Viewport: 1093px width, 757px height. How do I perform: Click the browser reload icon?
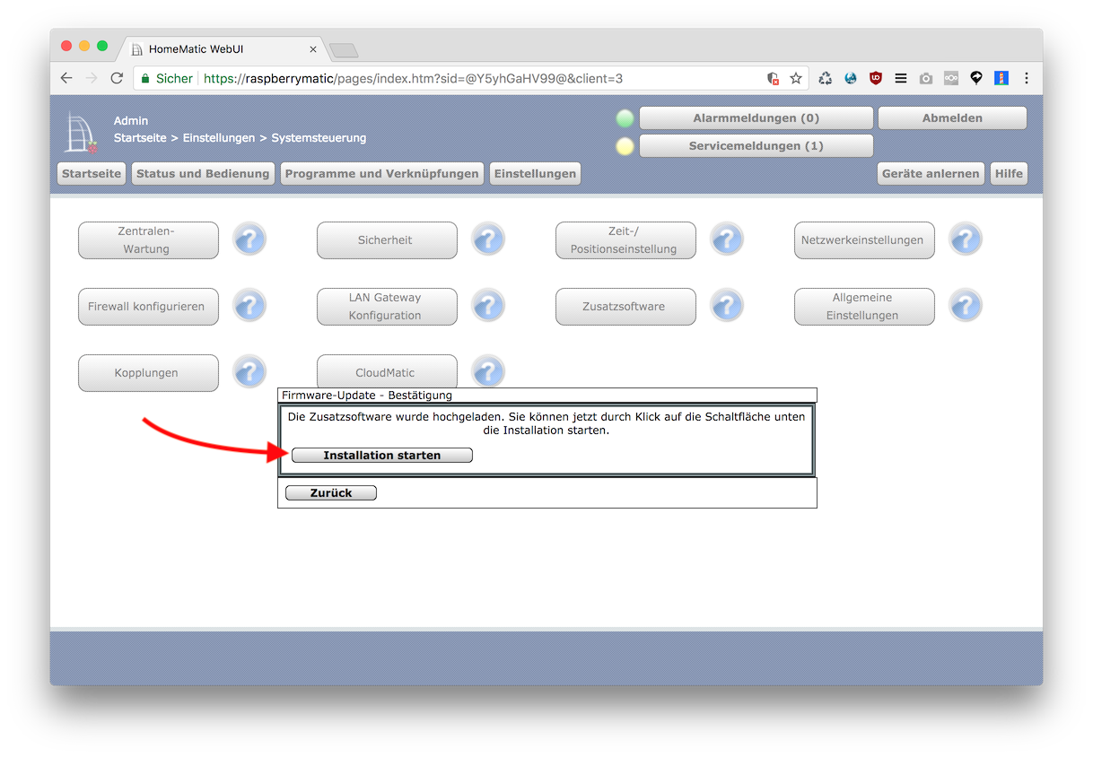point(117,78)
